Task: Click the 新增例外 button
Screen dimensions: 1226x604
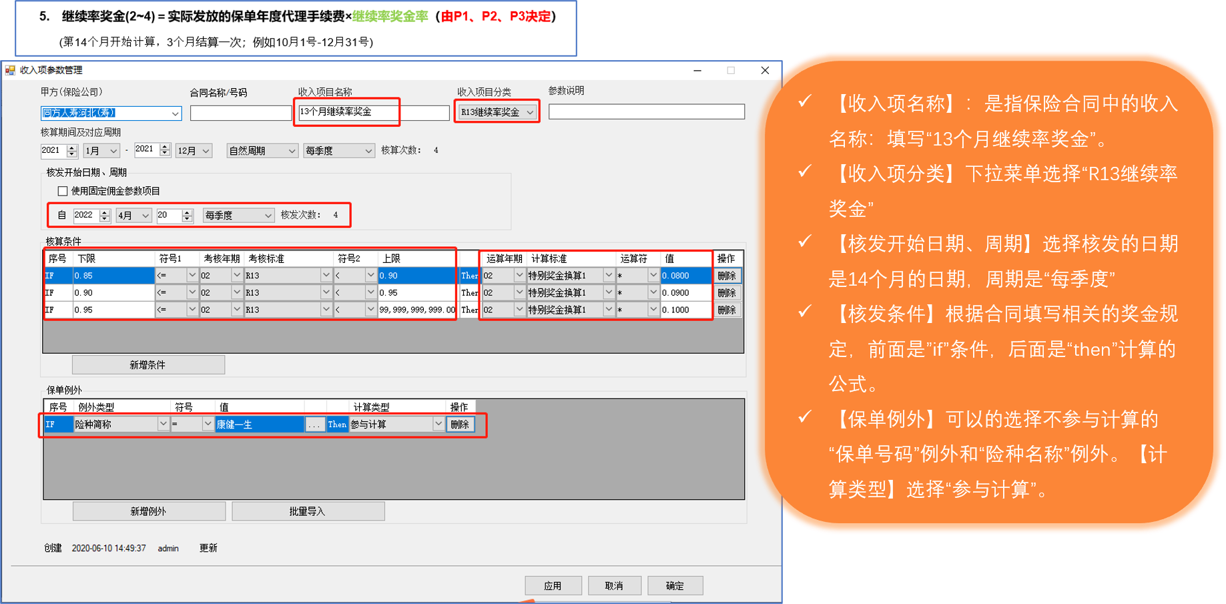Action: pyautogui.click(x=148, y=511)
